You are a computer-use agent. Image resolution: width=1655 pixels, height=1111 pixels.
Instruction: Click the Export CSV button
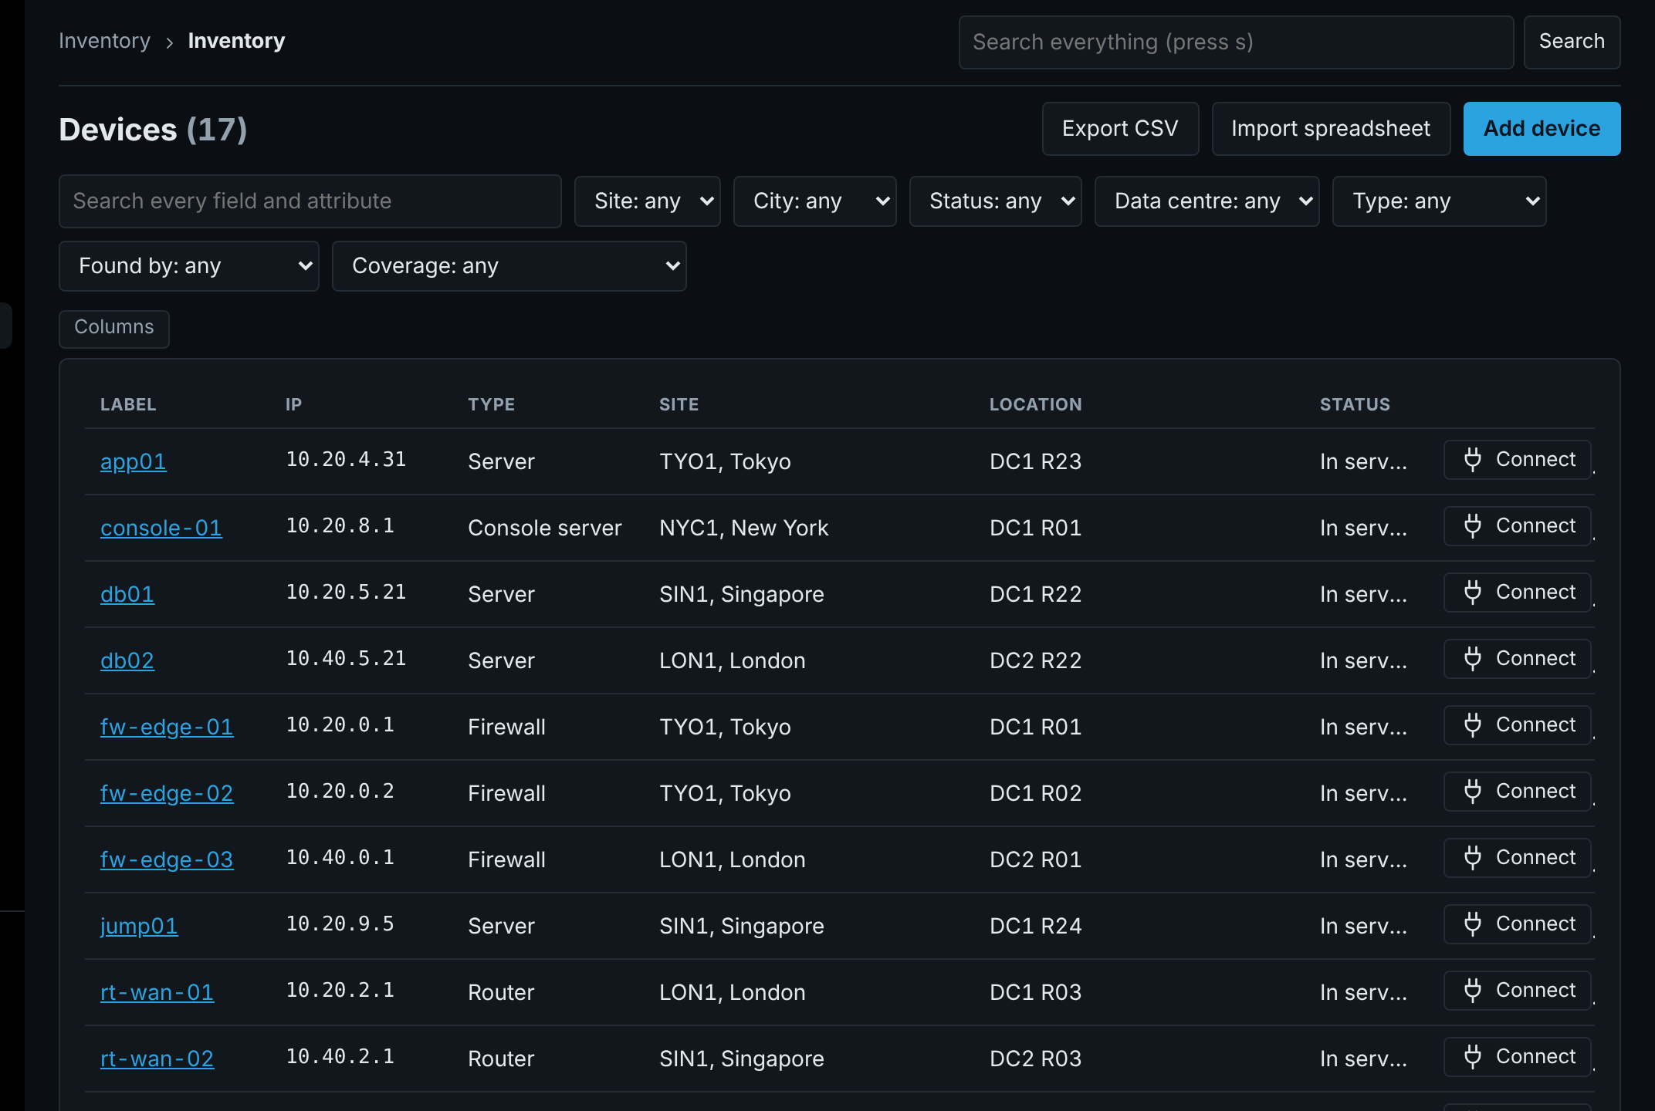(x=1120, y=129)
